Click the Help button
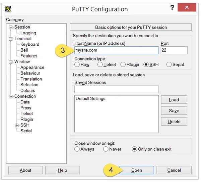Image resolution: width=201 pixels, height=182 pixels. (x=62, y=170)
